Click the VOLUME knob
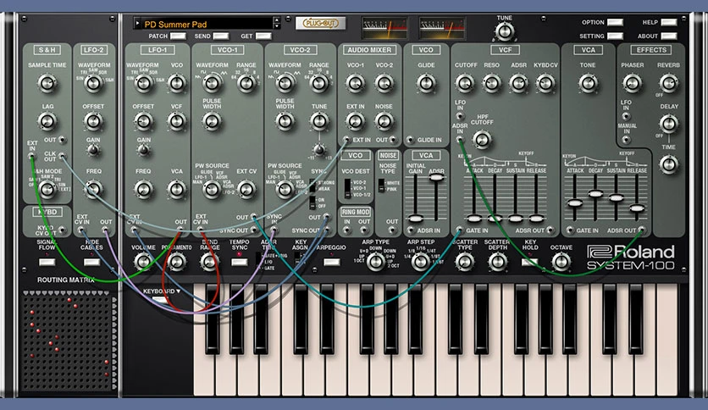 pyautogui.click(x=143, y=262)
